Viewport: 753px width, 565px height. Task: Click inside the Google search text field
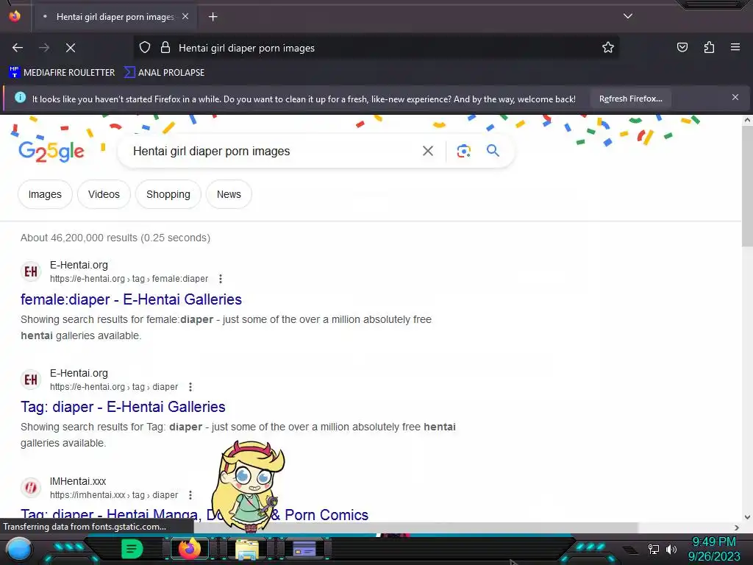[271, 151]
